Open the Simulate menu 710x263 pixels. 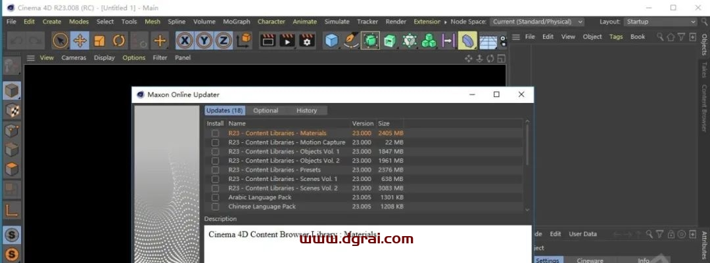337,21
